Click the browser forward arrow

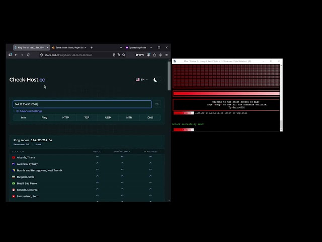[22, 55]
